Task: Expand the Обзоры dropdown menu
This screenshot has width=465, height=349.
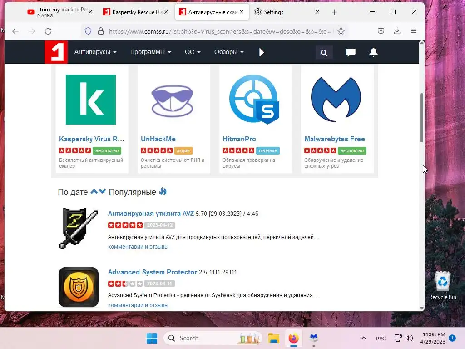Action: pos(229,52)
